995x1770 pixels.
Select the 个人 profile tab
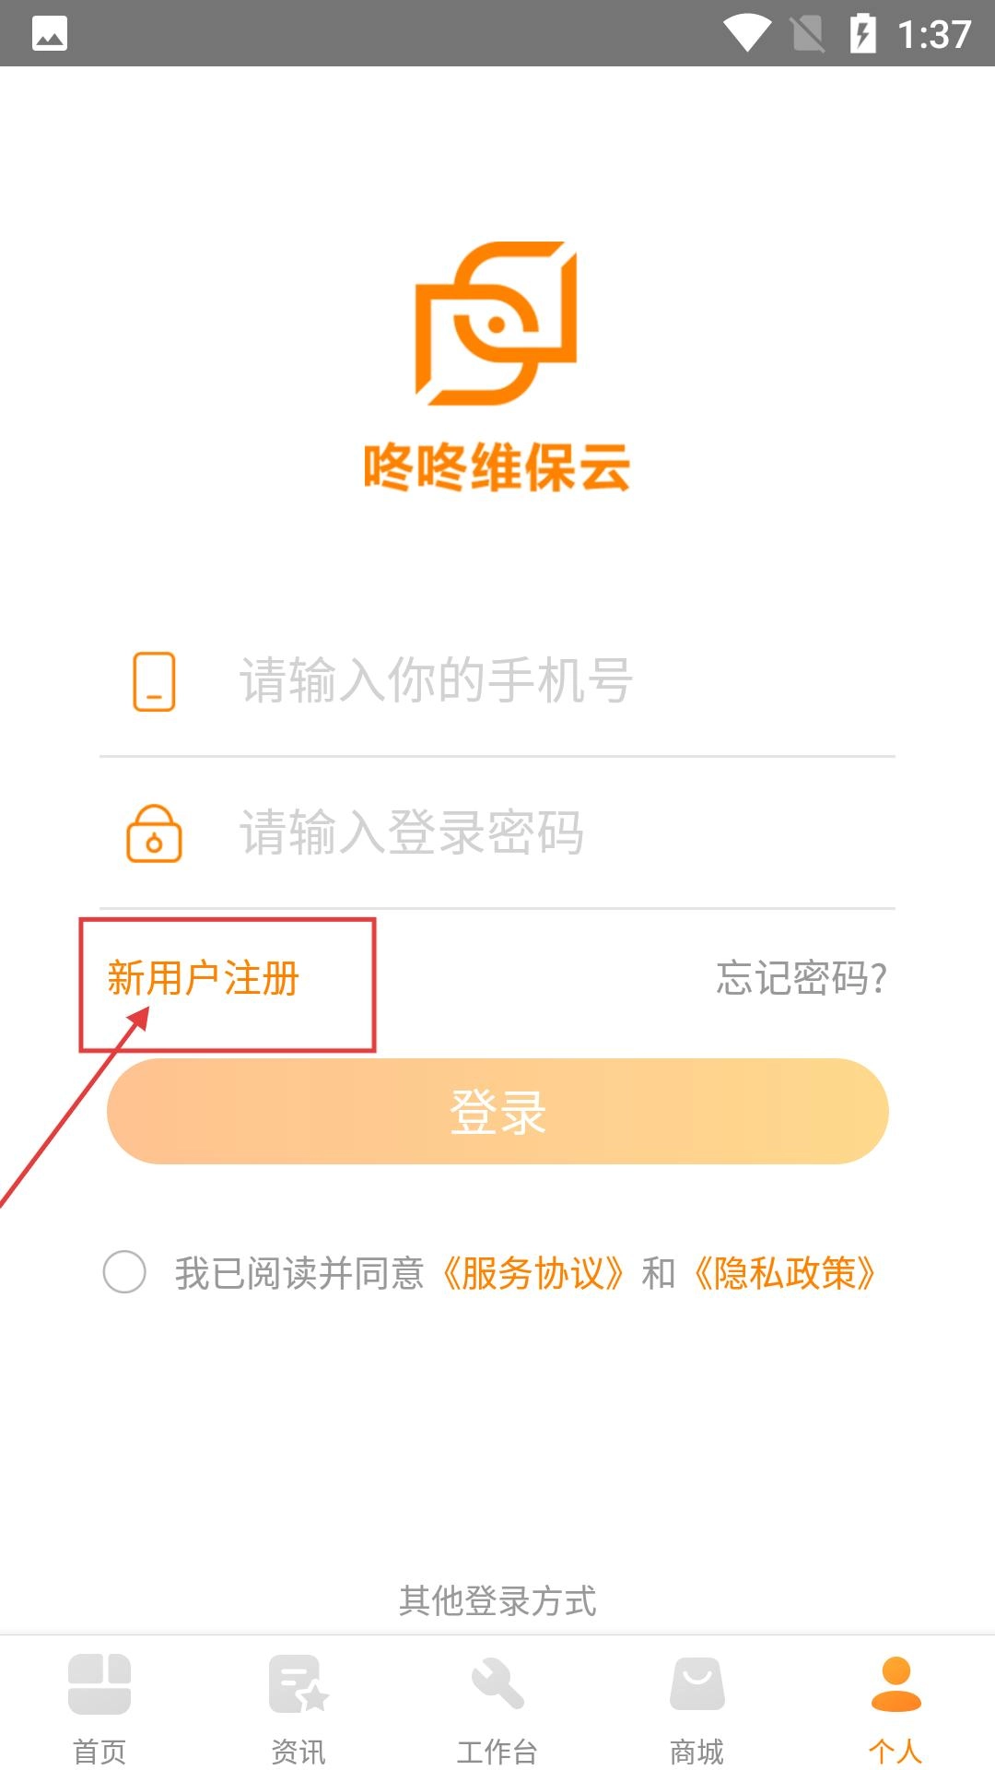click(895, 1707)
